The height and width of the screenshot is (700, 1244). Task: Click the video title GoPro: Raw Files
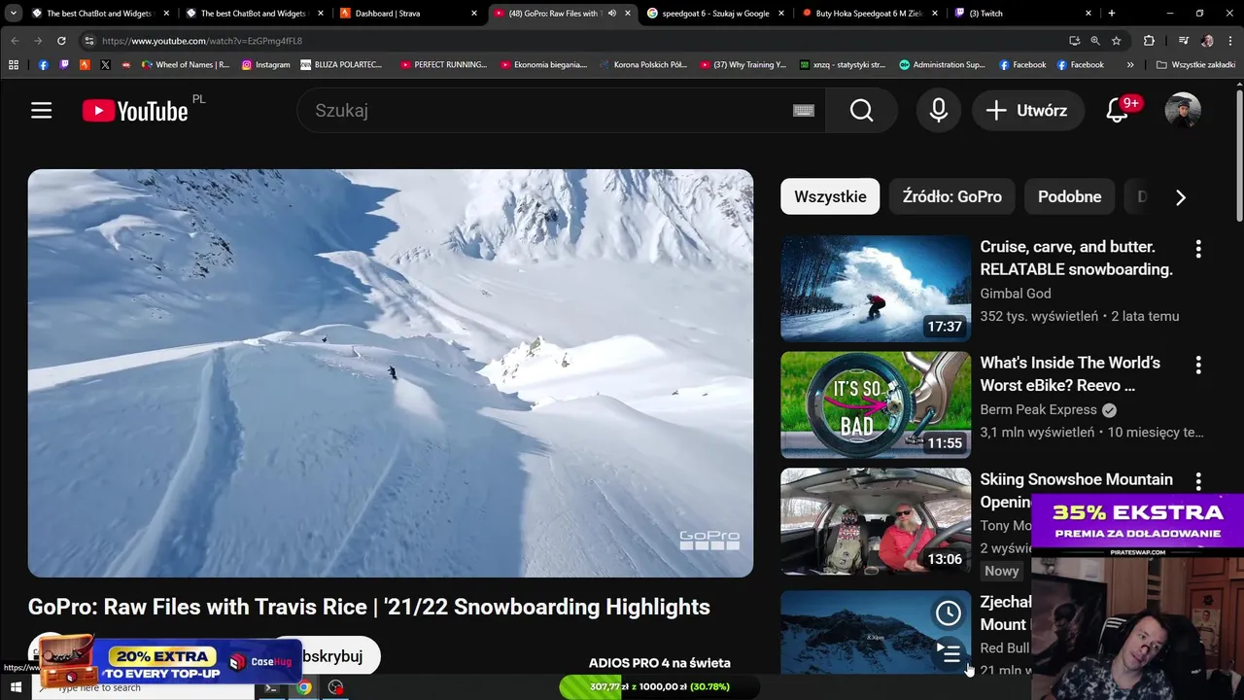point(368,607)
